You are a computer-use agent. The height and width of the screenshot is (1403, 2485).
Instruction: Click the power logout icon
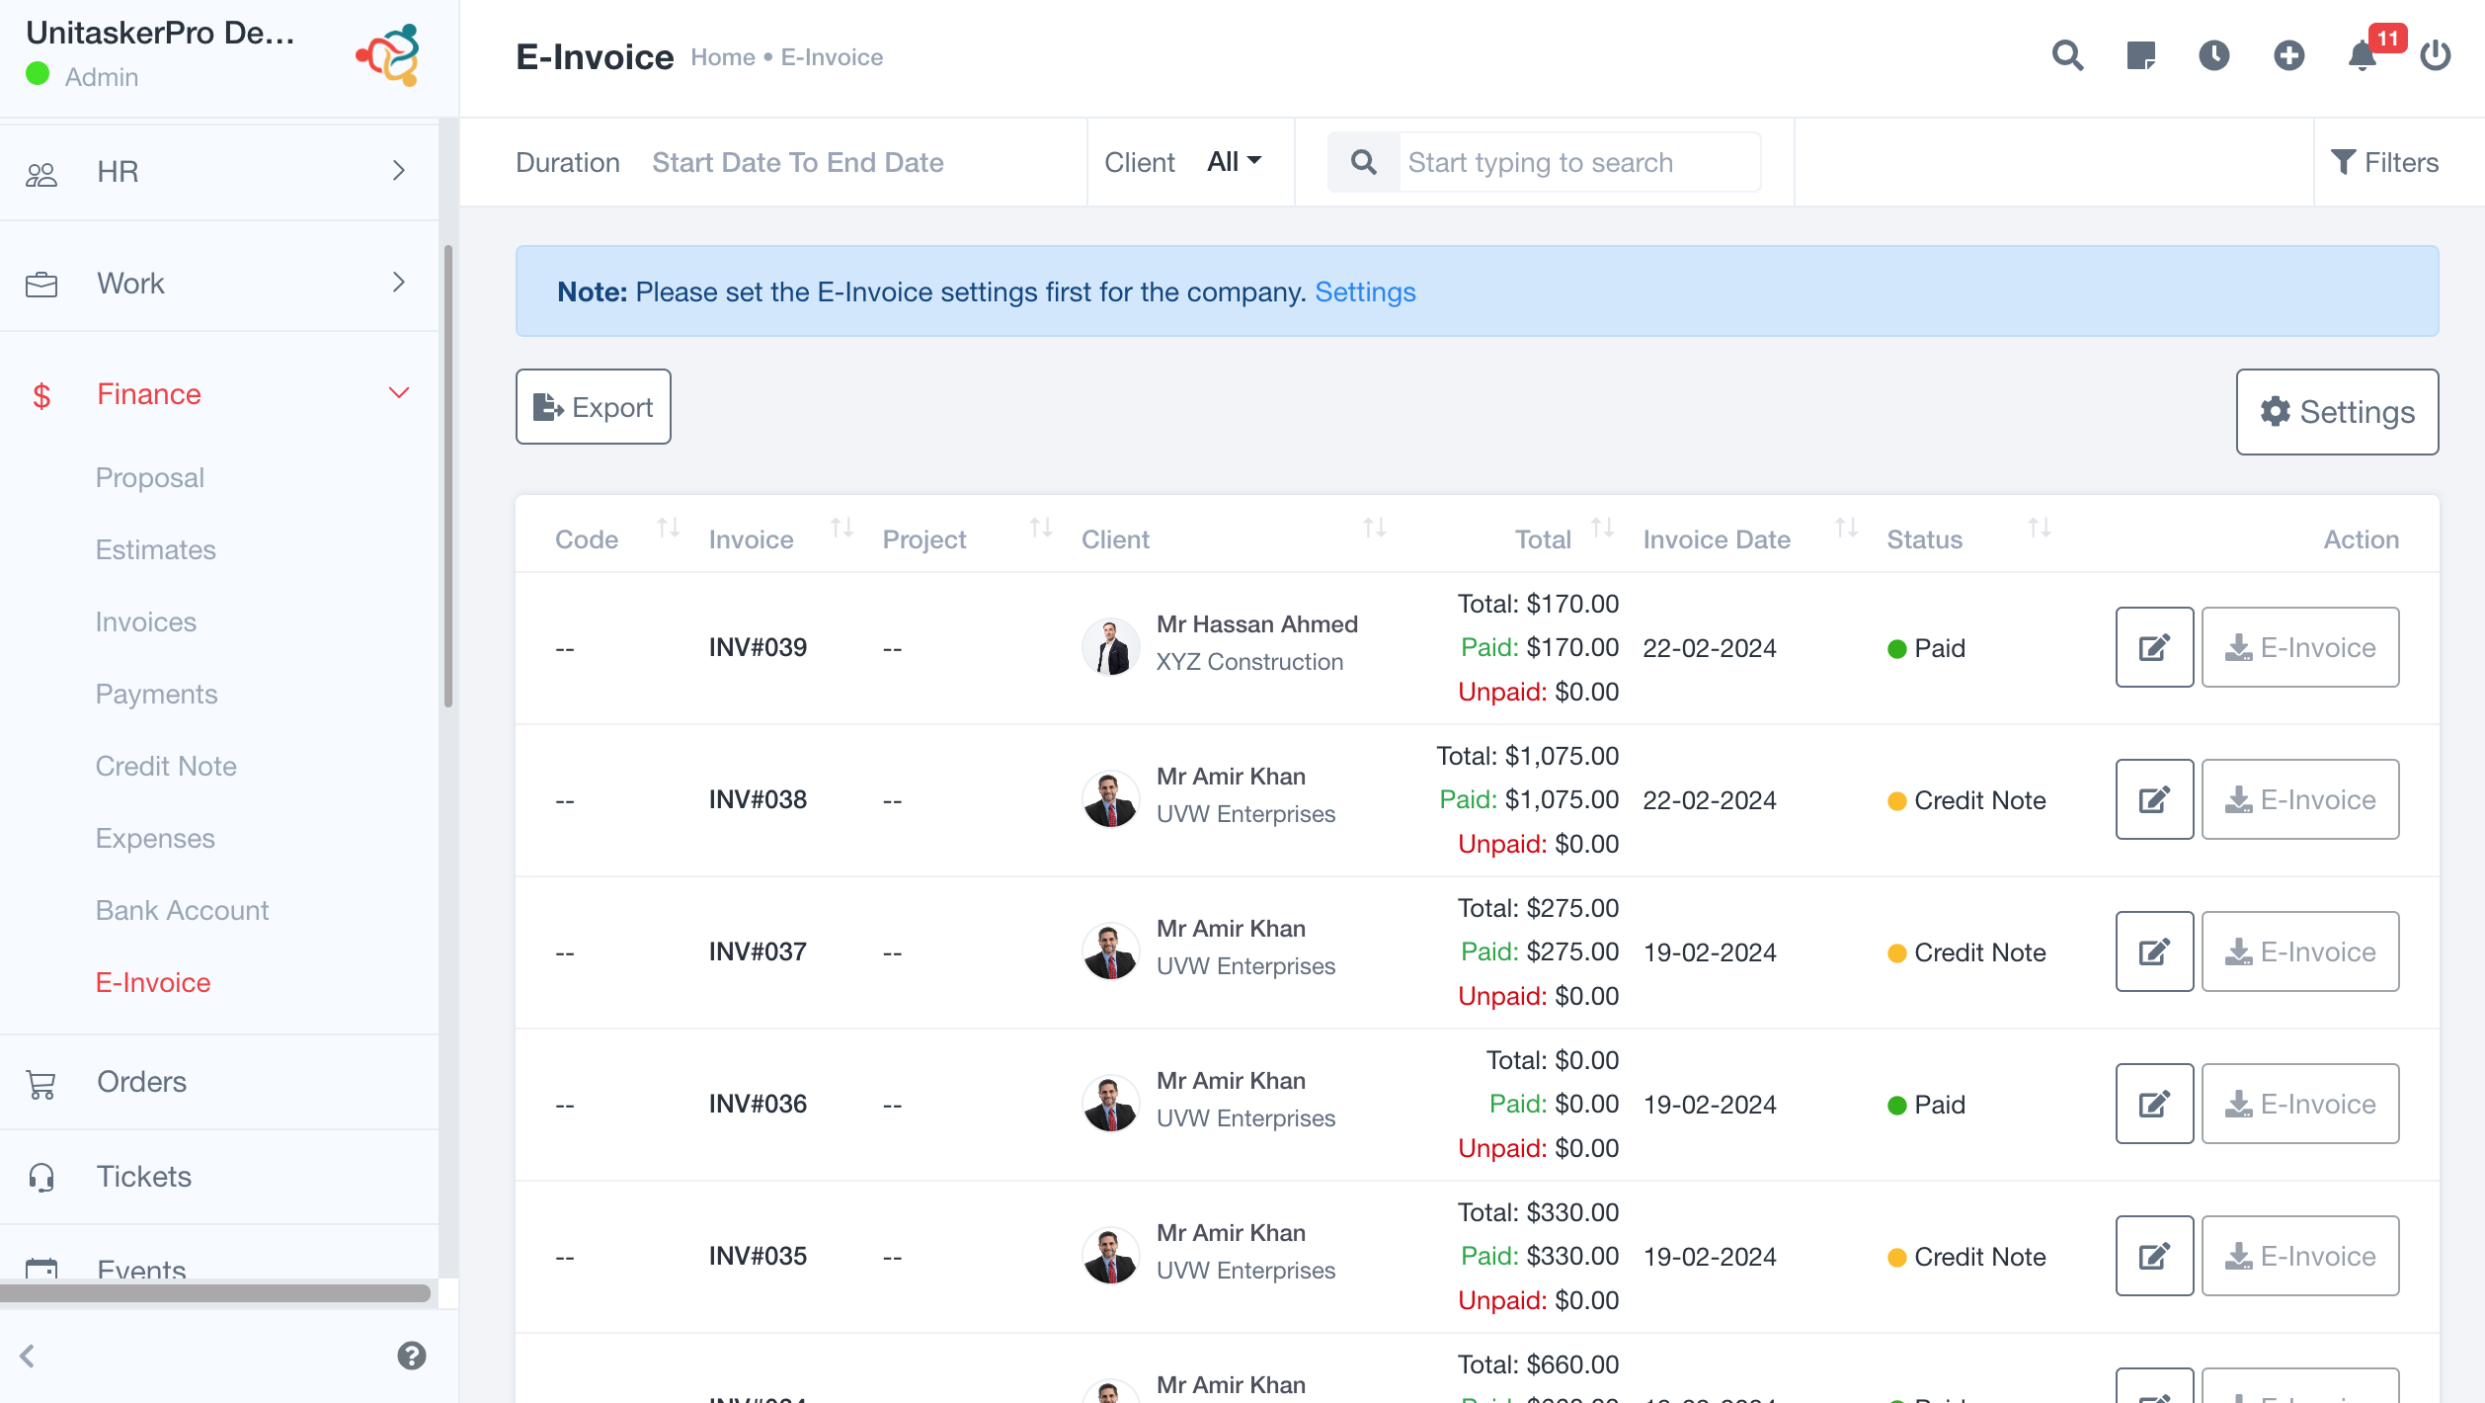point(2436,55)
